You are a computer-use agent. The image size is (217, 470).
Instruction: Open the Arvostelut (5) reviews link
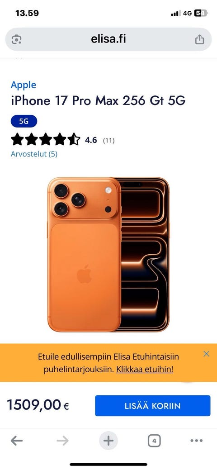point(34,154)
